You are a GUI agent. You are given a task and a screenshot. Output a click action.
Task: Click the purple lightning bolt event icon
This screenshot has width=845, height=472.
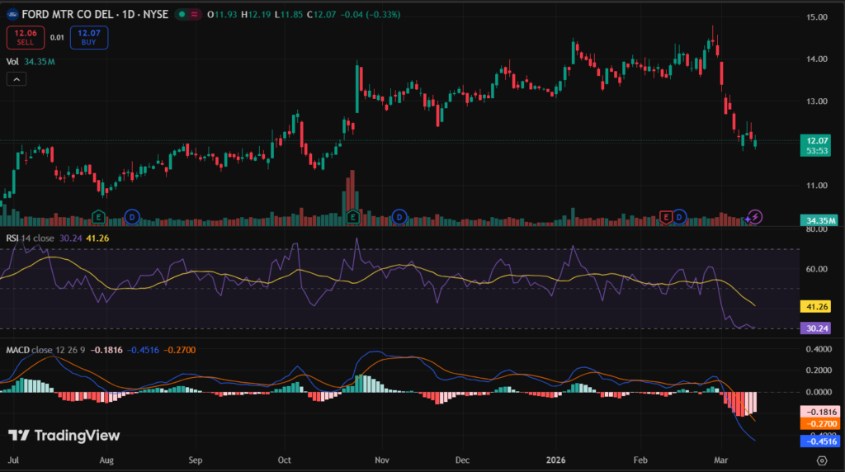[756, 217]
